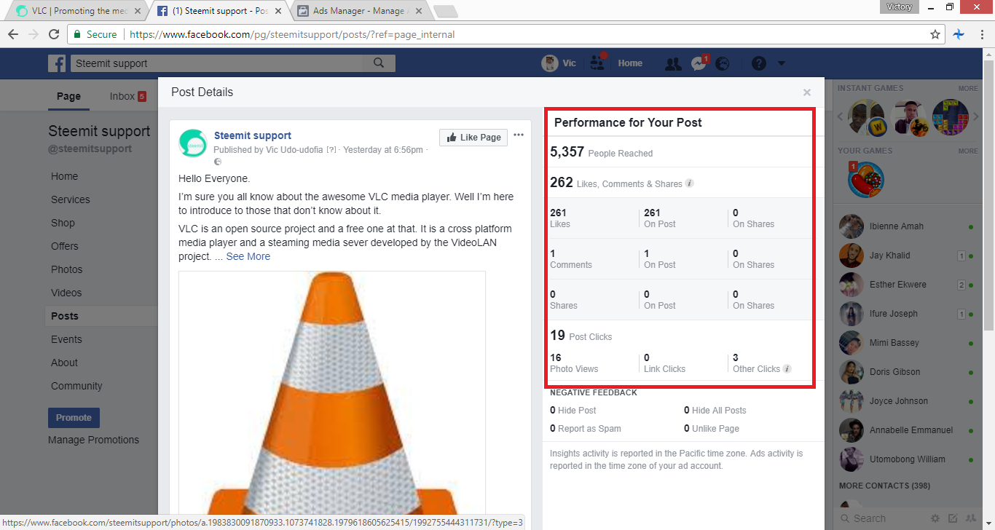This screenshot has height=530, width=995.
Task: Open the W coin instant game icon
Action: (867, 118)
